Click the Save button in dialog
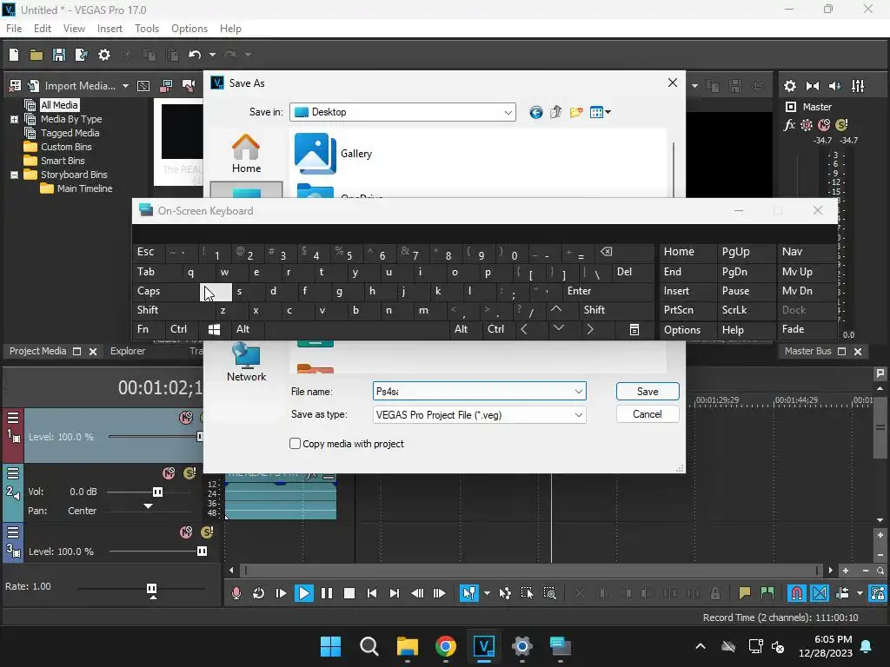Viewport: 890px width, 667px height. [647, 392]
